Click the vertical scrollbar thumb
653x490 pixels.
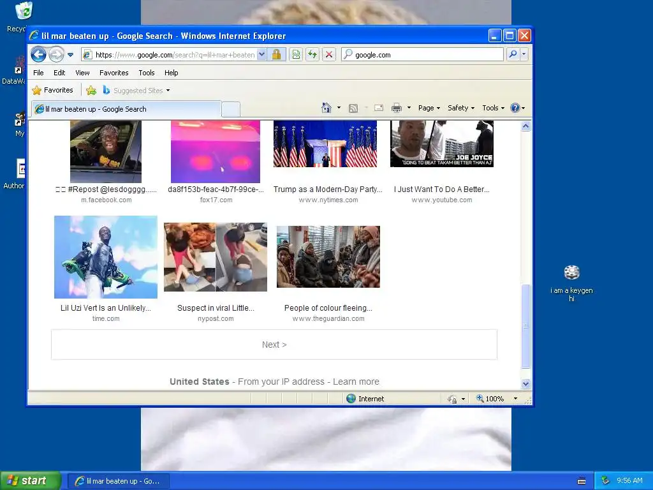525,326
